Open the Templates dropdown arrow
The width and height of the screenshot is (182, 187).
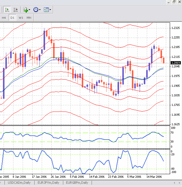(50, 10)
